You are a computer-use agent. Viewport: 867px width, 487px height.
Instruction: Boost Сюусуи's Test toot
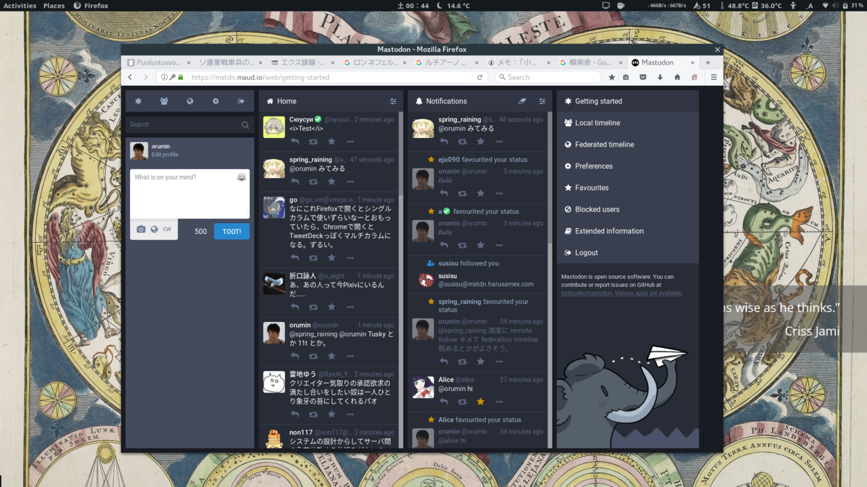[x=313, y=141]
